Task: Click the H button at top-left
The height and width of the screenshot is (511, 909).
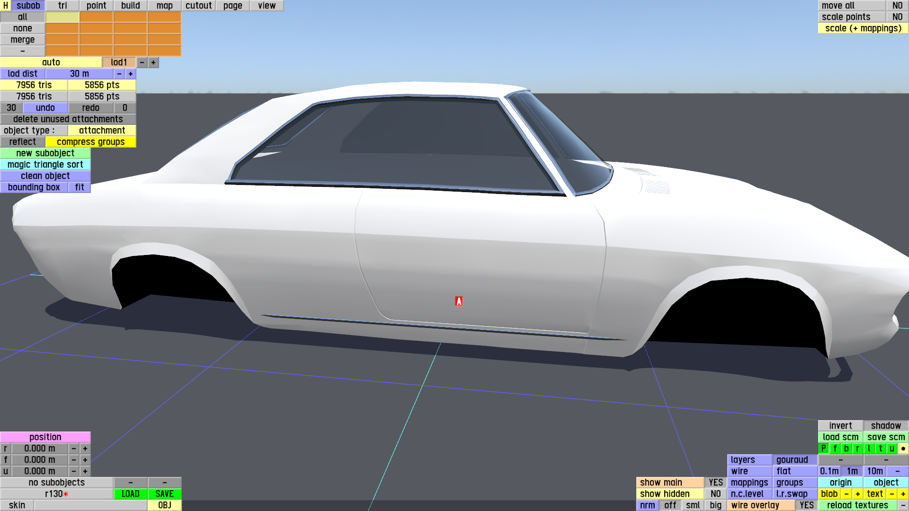Action: pos(5,6)
